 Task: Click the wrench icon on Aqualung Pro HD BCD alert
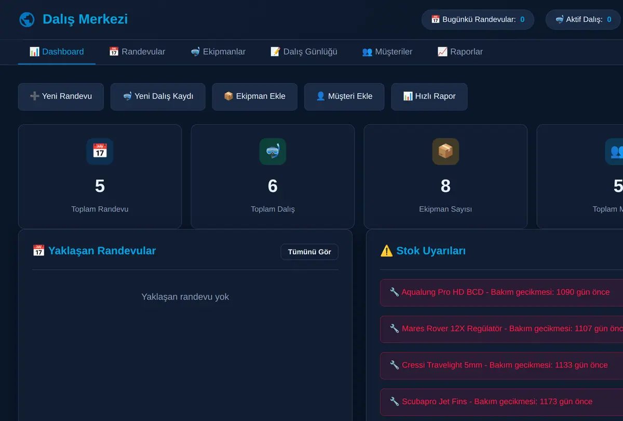395,292
